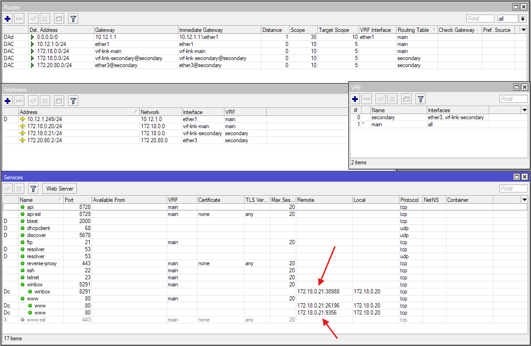Image resolution: width=531 pixels, height=346 pixels.
Task: Select the ssh service row
Action: click(x=265, y=270)
